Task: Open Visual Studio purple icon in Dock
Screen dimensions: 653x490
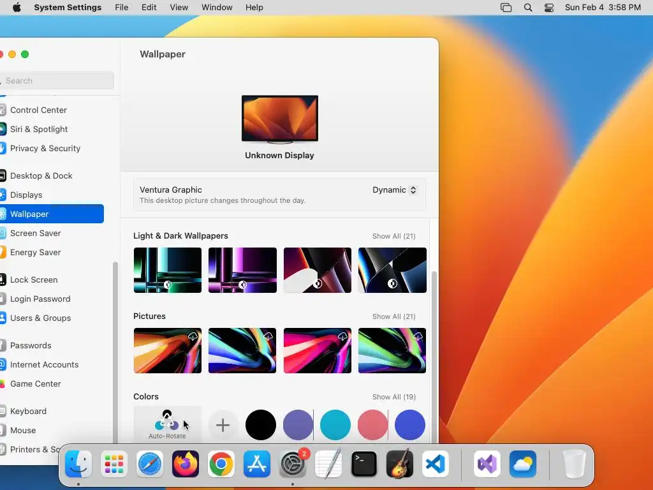Action: click(487, 464)
